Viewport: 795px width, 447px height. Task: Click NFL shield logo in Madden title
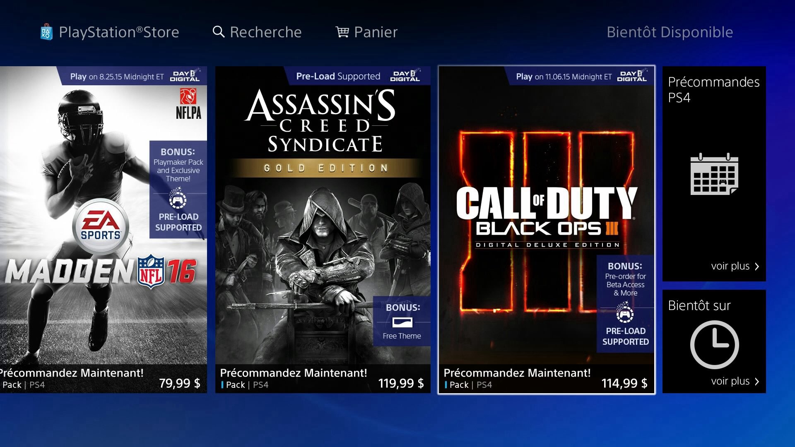pos(151,271)
